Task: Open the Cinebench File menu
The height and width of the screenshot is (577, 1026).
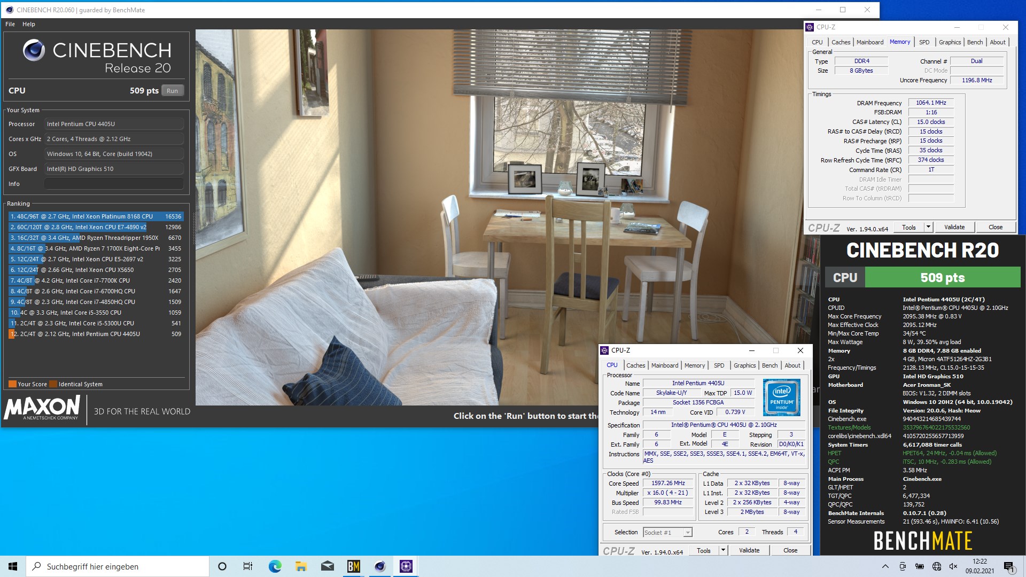Action: [x=10, y=24]
